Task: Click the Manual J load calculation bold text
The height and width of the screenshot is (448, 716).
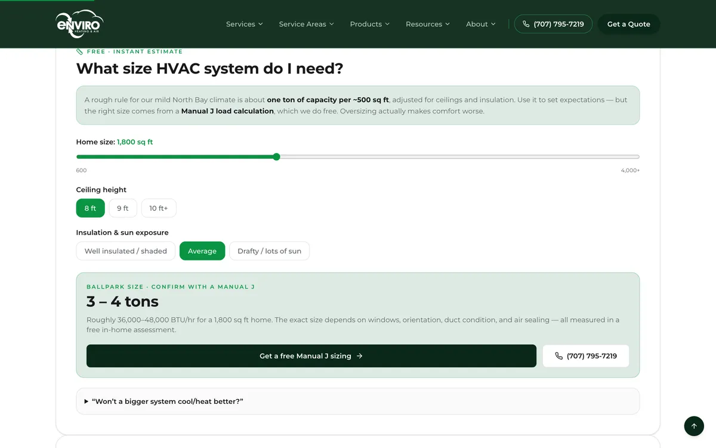Action: [x=227, y=111]
